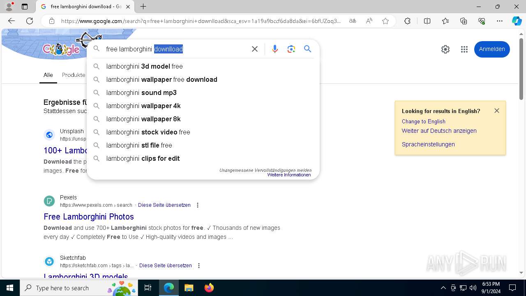Add this page to favorites star
526x296 pixels.
pyautogui.click(x=385, y=21)
